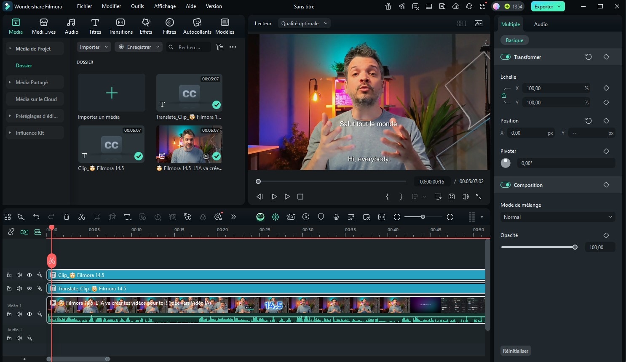
Task: Mute the Audio 1 track
Action: 19,338
